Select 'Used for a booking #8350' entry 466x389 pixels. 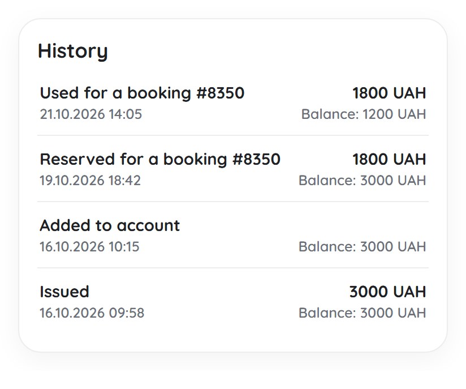(142, 93)
